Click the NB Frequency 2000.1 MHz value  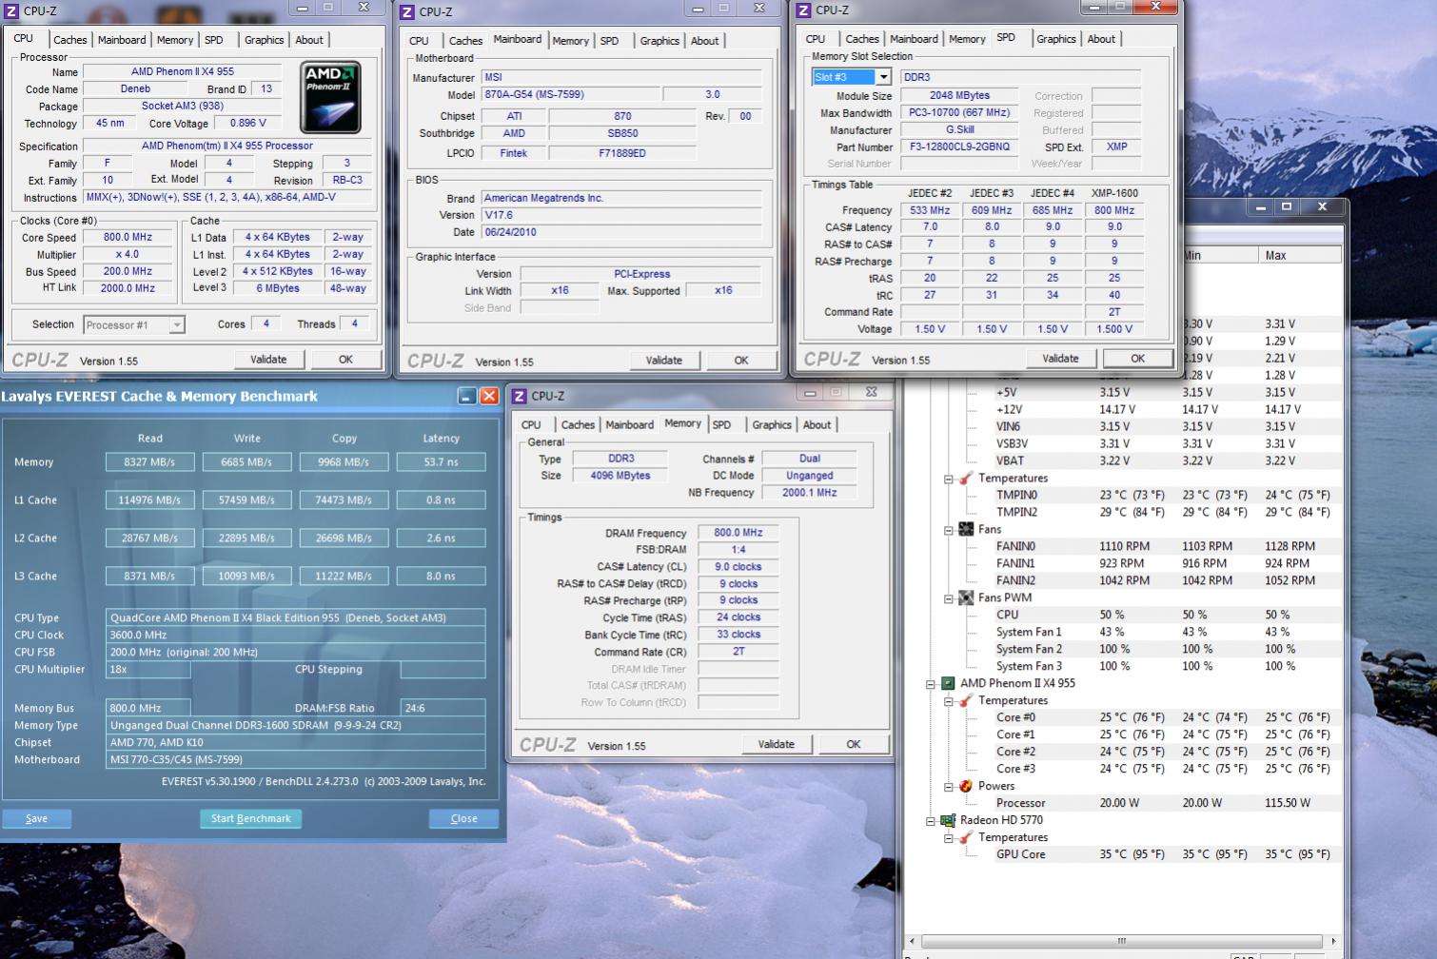click(809, 493)
